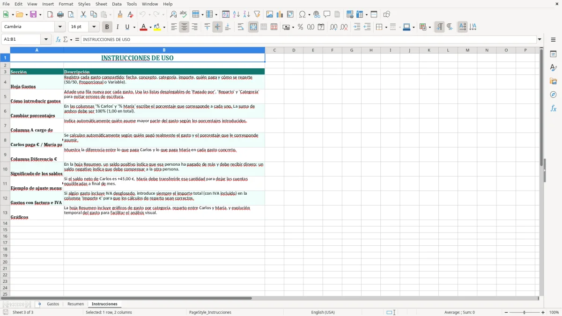Viewport: 562px width, 316px height.
Task: Insert a hyperlink
Action: pyautogui.click(x=317, y=15)
